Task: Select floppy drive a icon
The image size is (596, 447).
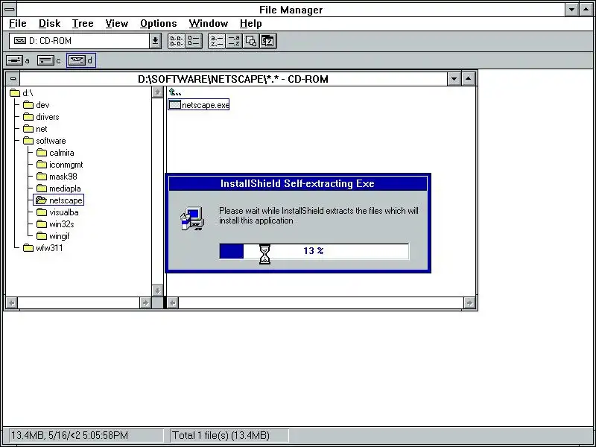Action: [x=18, y=60]
